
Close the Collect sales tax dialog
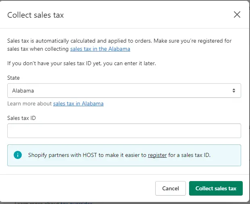(x=237, y=15)
